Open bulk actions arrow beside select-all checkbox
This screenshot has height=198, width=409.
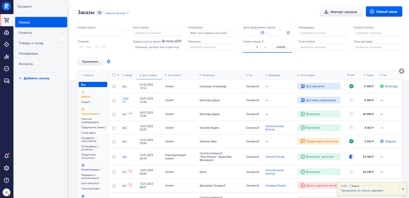(x=118, y=75)
